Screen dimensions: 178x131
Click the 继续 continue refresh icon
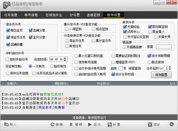point(52,124)
